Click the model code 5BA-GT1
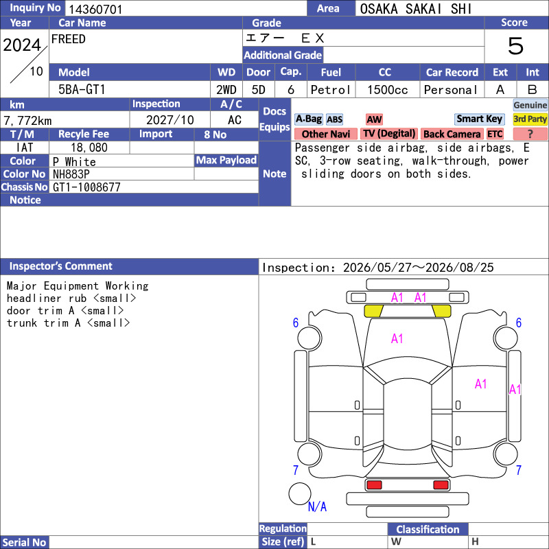Viewport: 549px width, 549px height. click(82, 90)
